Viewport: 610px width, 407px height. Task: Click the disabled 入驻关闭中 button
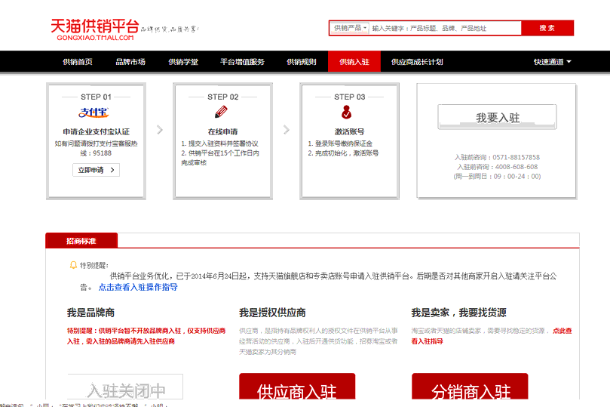pos(125,387)
